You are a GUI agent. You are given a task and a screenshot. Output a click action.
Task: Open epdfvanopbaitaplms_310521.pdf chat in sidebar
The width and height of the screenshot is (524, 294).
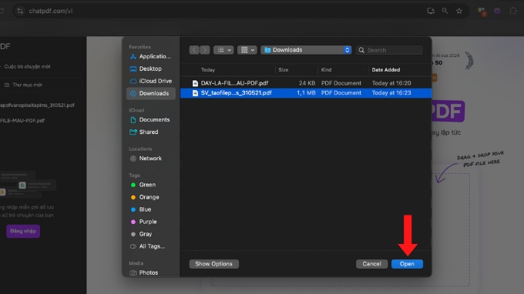click(x=37, y=105)
